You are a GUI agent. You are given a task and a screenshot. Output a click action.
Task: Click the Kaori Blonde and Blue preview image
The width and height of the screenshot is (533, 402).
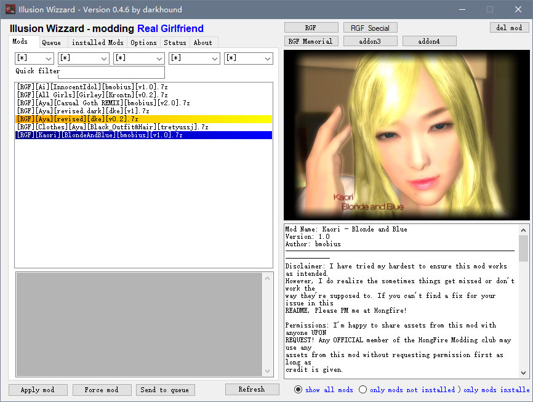[x=407, y=135]
